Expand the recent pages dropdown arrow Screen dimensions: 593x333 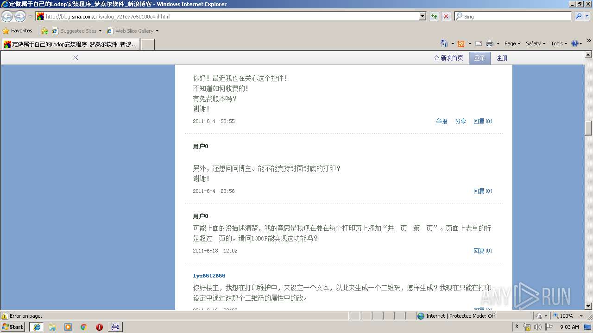[30, 16]
